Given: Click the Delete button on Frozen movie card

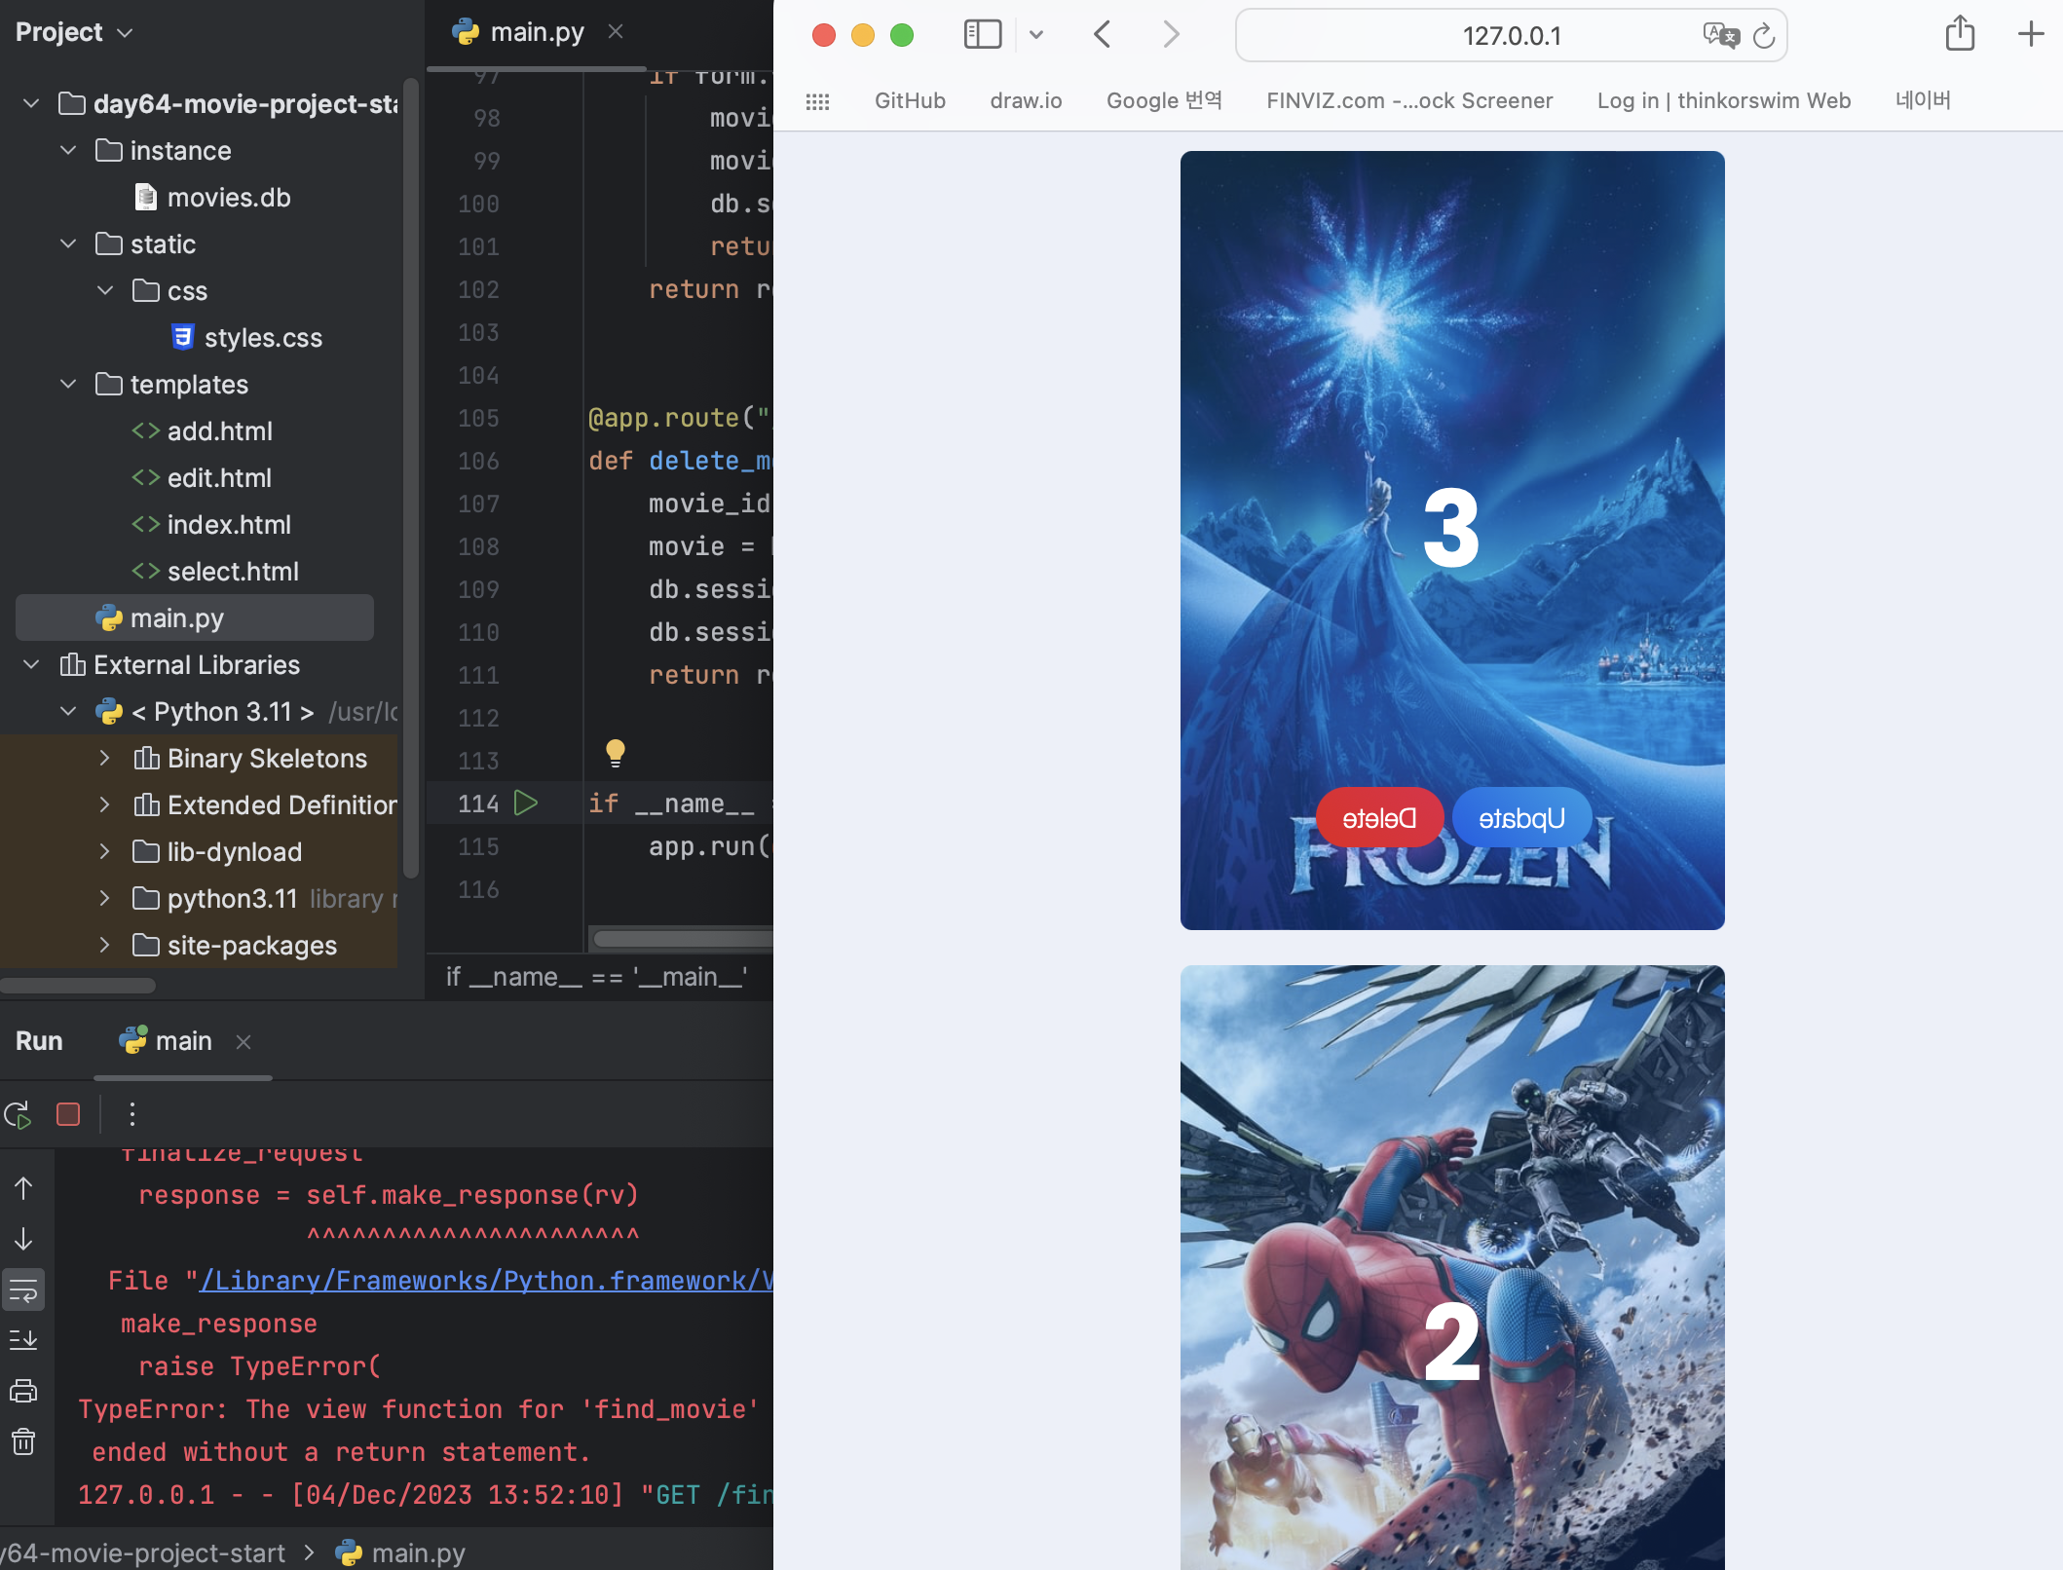Looking at the screenshot, I should click(1382, 816).
